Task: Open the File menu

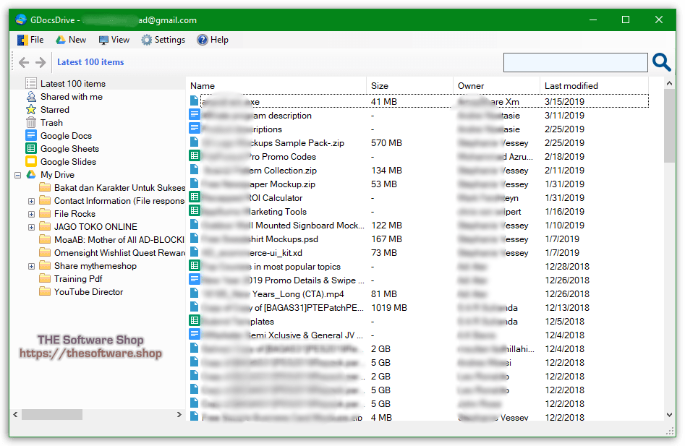Action: (x=30, y=40)
